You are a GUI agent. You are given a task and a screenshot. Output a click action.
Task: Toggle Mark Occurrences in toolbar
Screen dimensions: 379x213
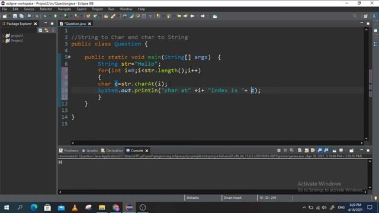pos(131,16)
